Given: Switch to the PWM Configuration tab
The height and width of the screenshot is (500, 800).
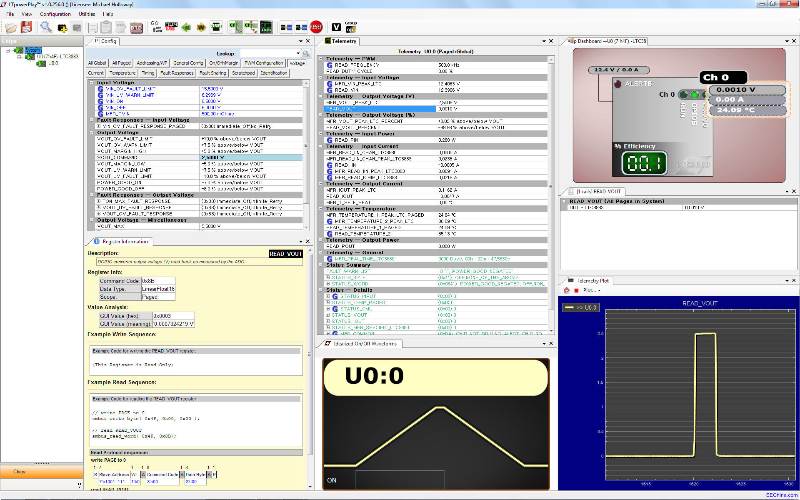Looking at the screenshot, I should [264, 63].
